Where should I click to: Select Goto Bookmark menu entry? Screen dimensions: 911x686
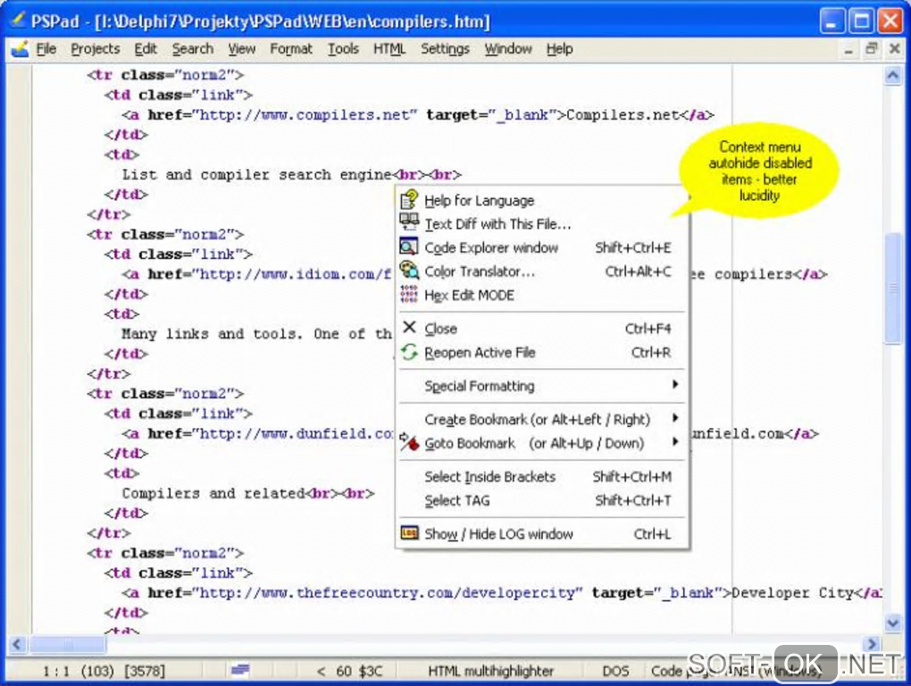541,443
